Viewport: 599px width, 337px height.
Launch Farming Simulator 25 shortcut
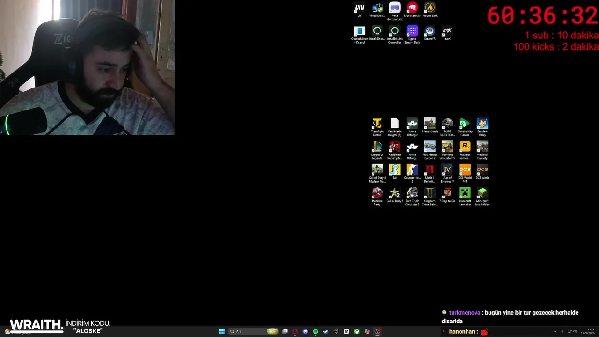click(x=447, y=151)
